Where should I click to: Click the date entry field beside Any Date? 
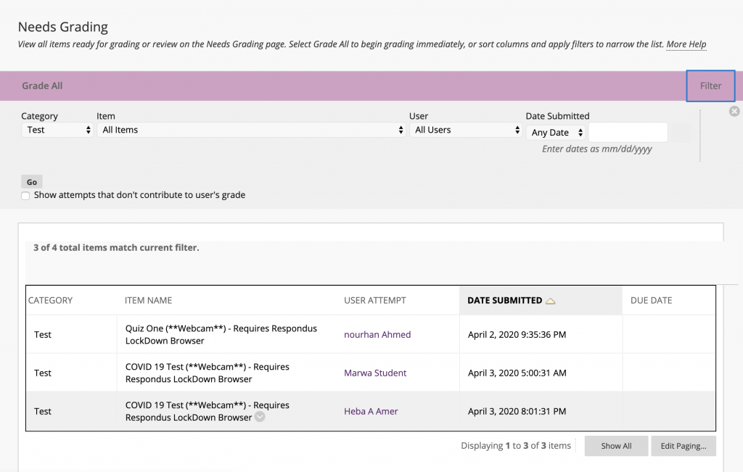[628, 132]
